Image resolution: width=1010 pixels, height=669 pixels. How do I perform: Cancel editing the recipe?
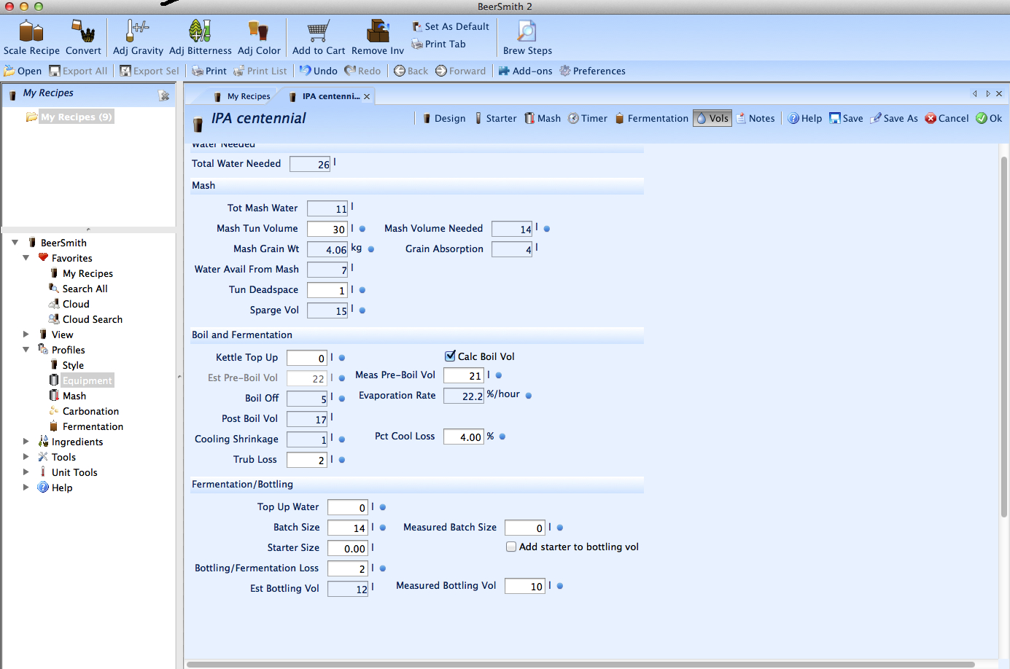click(947, 118)
